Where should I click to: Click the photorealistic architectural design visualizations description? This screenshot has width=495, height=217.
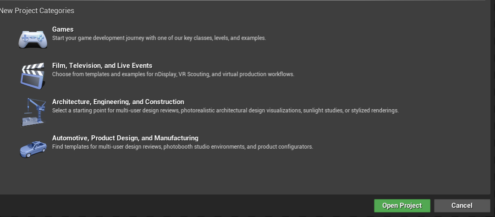click(x=225, y=111)
